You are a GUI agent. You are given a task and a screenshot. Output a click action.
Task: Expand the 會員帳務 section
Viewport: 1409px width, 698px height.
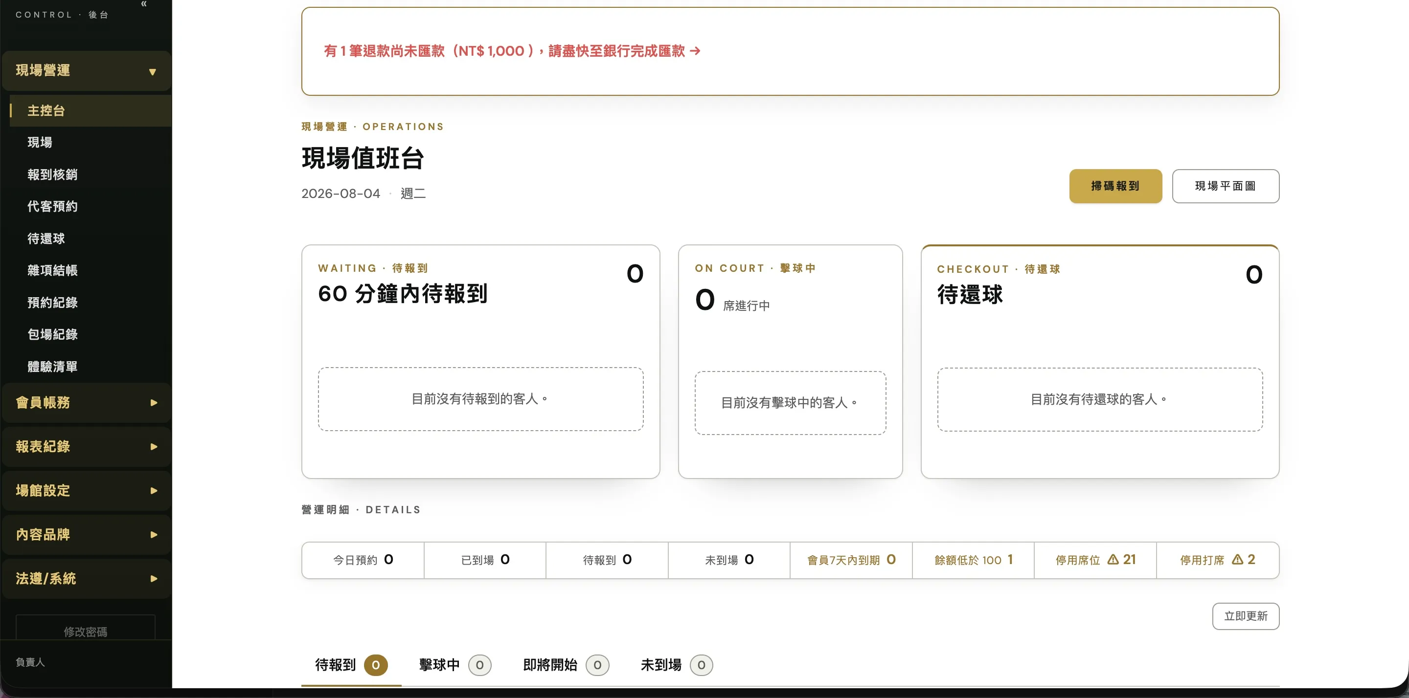[87, 403]
